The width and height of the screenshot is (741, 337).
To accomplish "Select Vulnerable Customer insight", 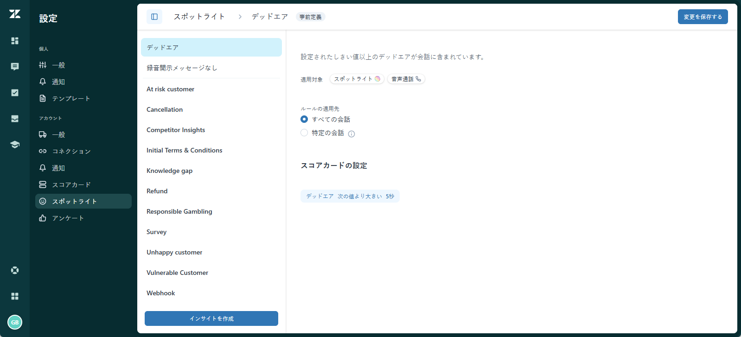I will pyautogui.click(x=211, y=273).
